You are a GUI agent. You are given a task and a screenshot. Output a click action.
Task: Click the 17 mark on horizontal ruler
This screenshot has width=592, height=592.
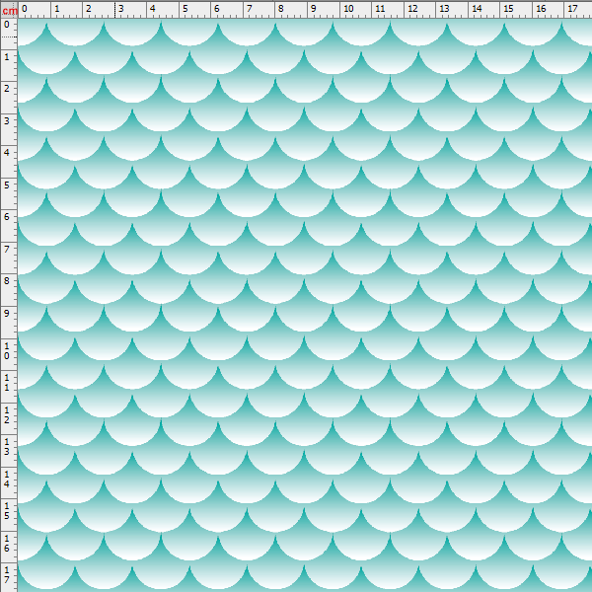coord(572,8)
